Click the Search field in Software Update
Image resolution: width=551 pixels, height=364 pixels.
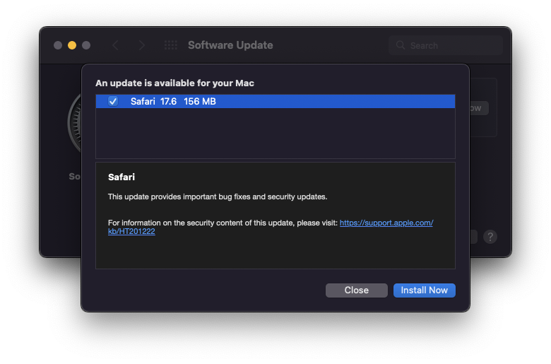[445, 45]
